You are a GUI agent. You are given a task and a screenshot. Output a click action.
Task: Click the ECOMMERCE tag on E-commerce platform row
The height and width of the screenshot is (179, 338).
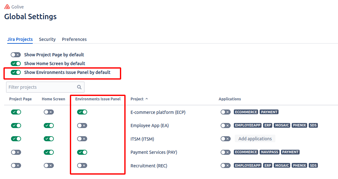(246, 112)
